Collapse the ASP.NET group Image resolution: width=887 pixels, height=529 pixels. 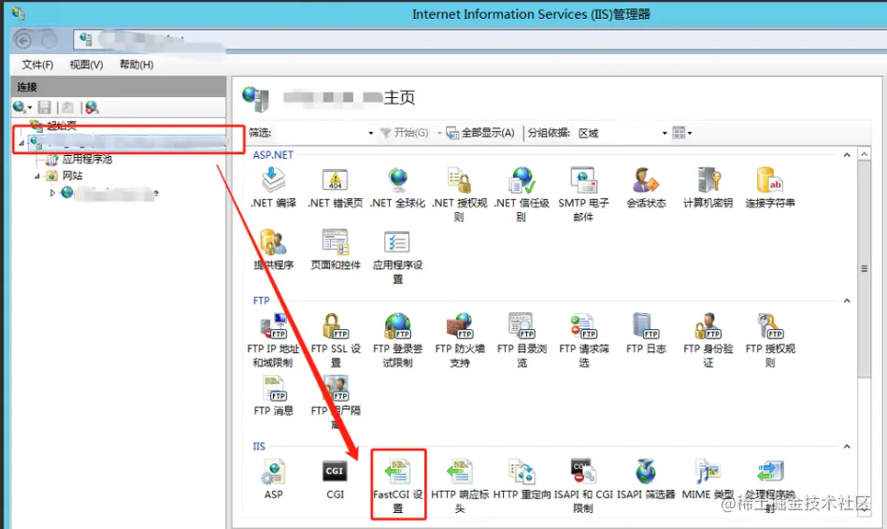(x=847, y=155)
